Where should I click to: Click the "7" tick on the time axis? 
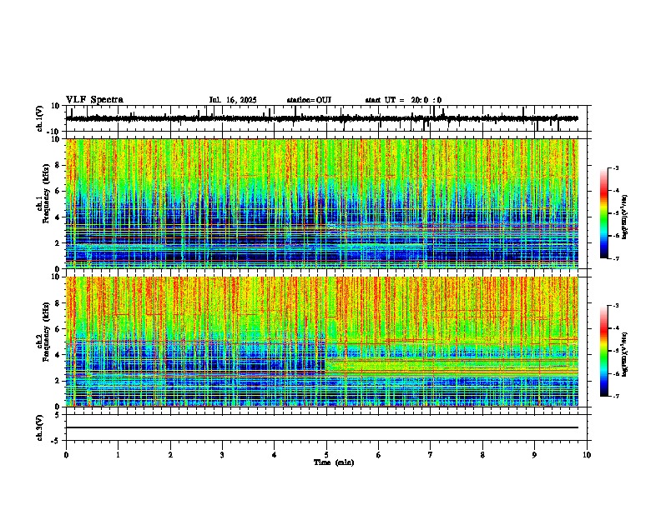click(x=431, y=455)
